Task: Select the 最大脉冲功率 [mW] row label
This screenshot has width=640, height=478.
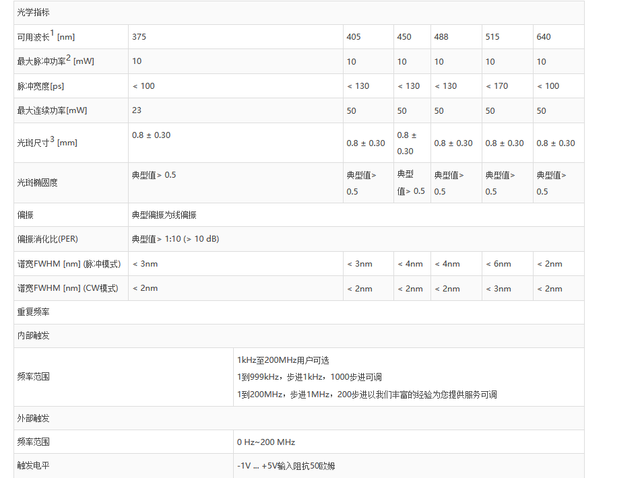Action: click(55, 61)
